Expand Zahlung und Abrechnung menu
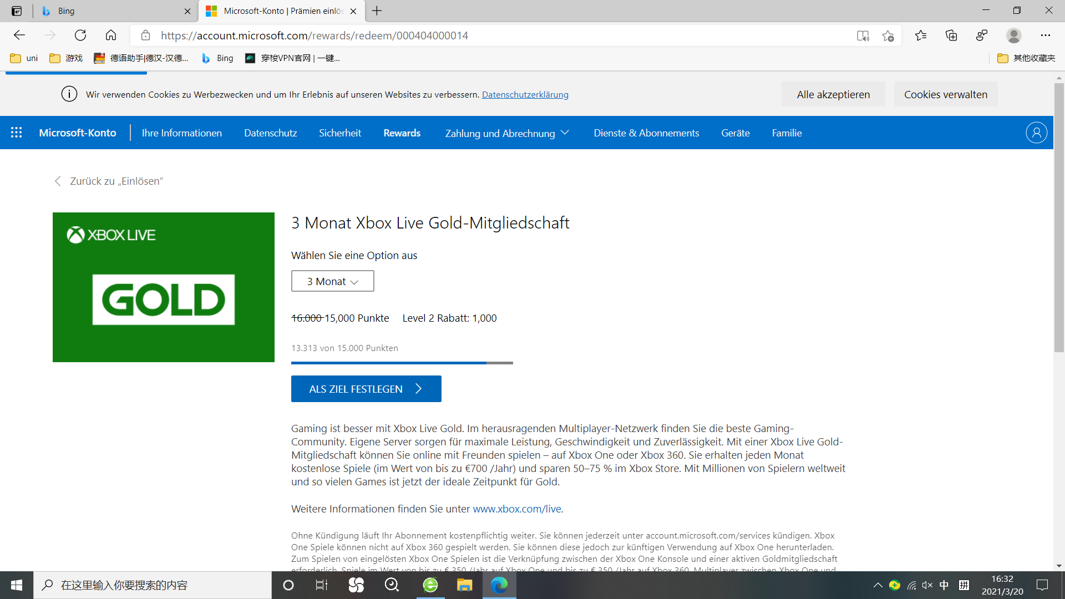Viewport: 1065px width, 599px height. pyautogui.click(x=507, y=133)
